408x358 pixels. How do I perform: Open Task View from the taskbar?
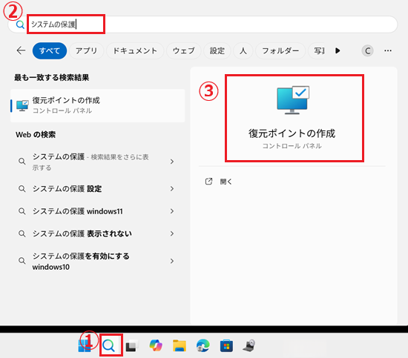click(x=132, y=346)
